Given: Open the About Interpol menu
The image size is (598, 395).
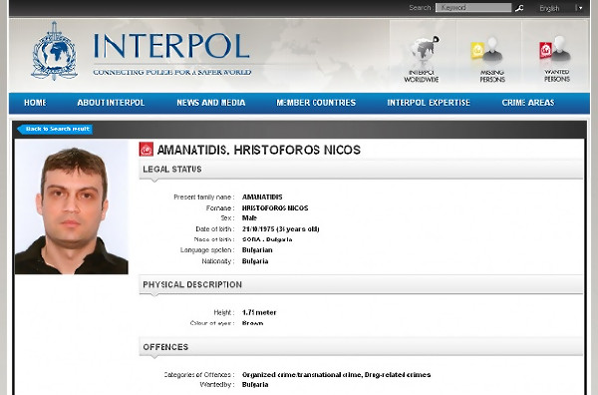Looking at the screenshot, I should (x=111, y=103).
